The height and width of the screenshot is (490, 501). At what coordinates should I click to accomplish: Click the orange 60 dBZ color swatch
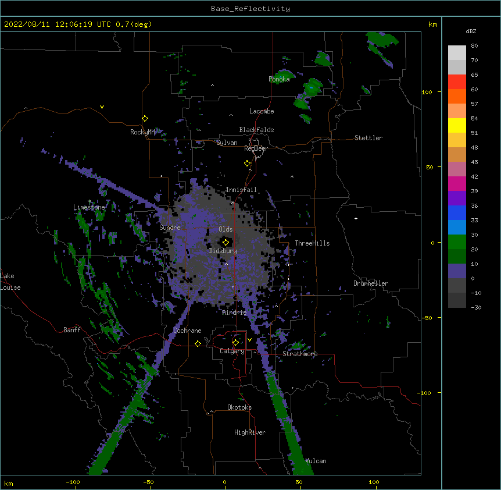(x=457, y=96)
